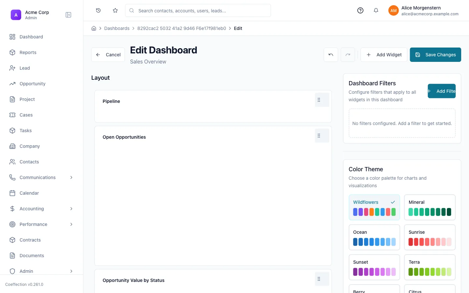
Task: Click the Dashboard sidebar icon
Action: pyautogui.click(x=12, y=37)
